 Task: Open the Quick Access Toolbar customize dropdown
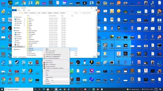click(x=19, y=8)
